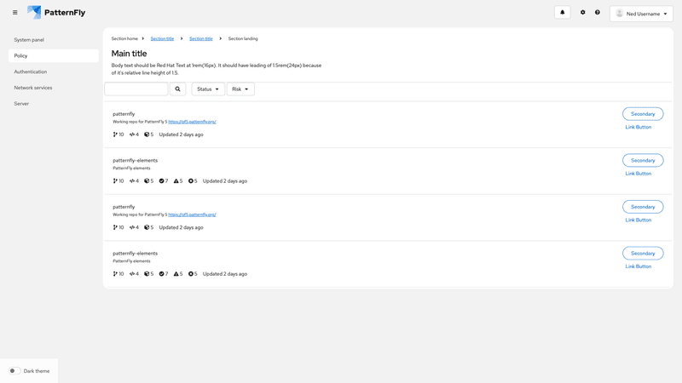Click the Section home breadcrumb
This screenshot has width=682, height=383.
pos(124,38)
